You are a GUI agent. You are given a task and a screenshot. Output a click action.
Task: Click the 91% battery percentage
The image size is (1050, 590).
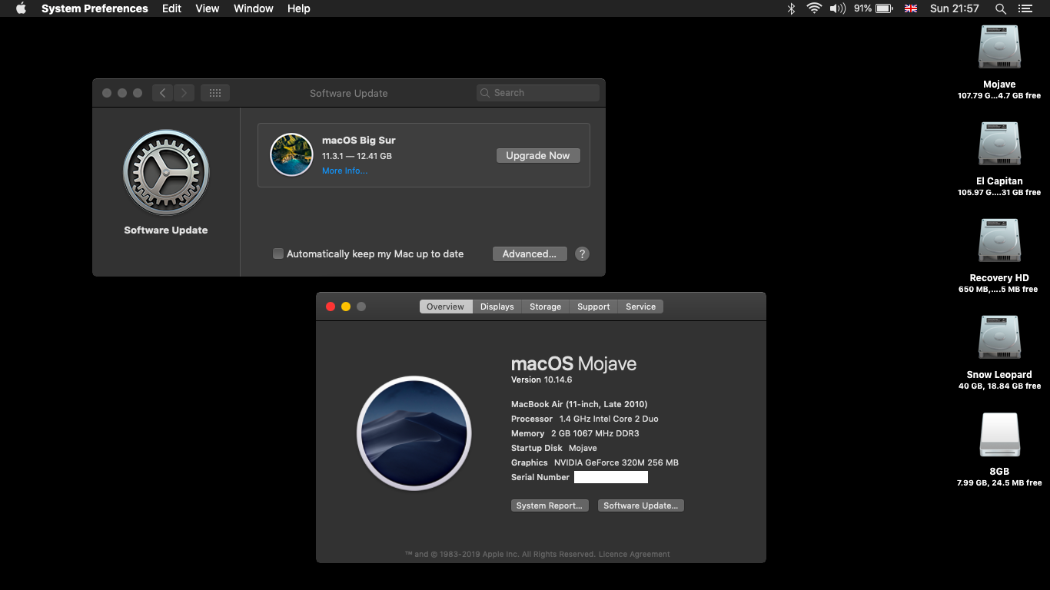coord(862,8)
